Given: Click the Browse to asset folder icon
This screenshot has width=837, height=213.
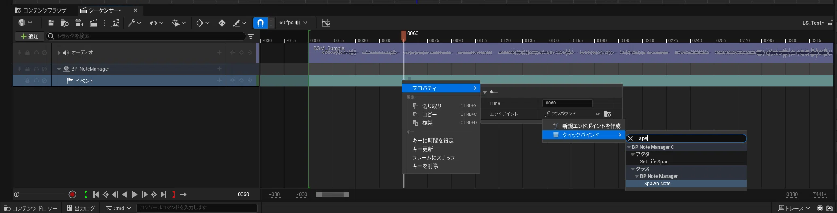Looking at the screenshot, I should 64,23.
